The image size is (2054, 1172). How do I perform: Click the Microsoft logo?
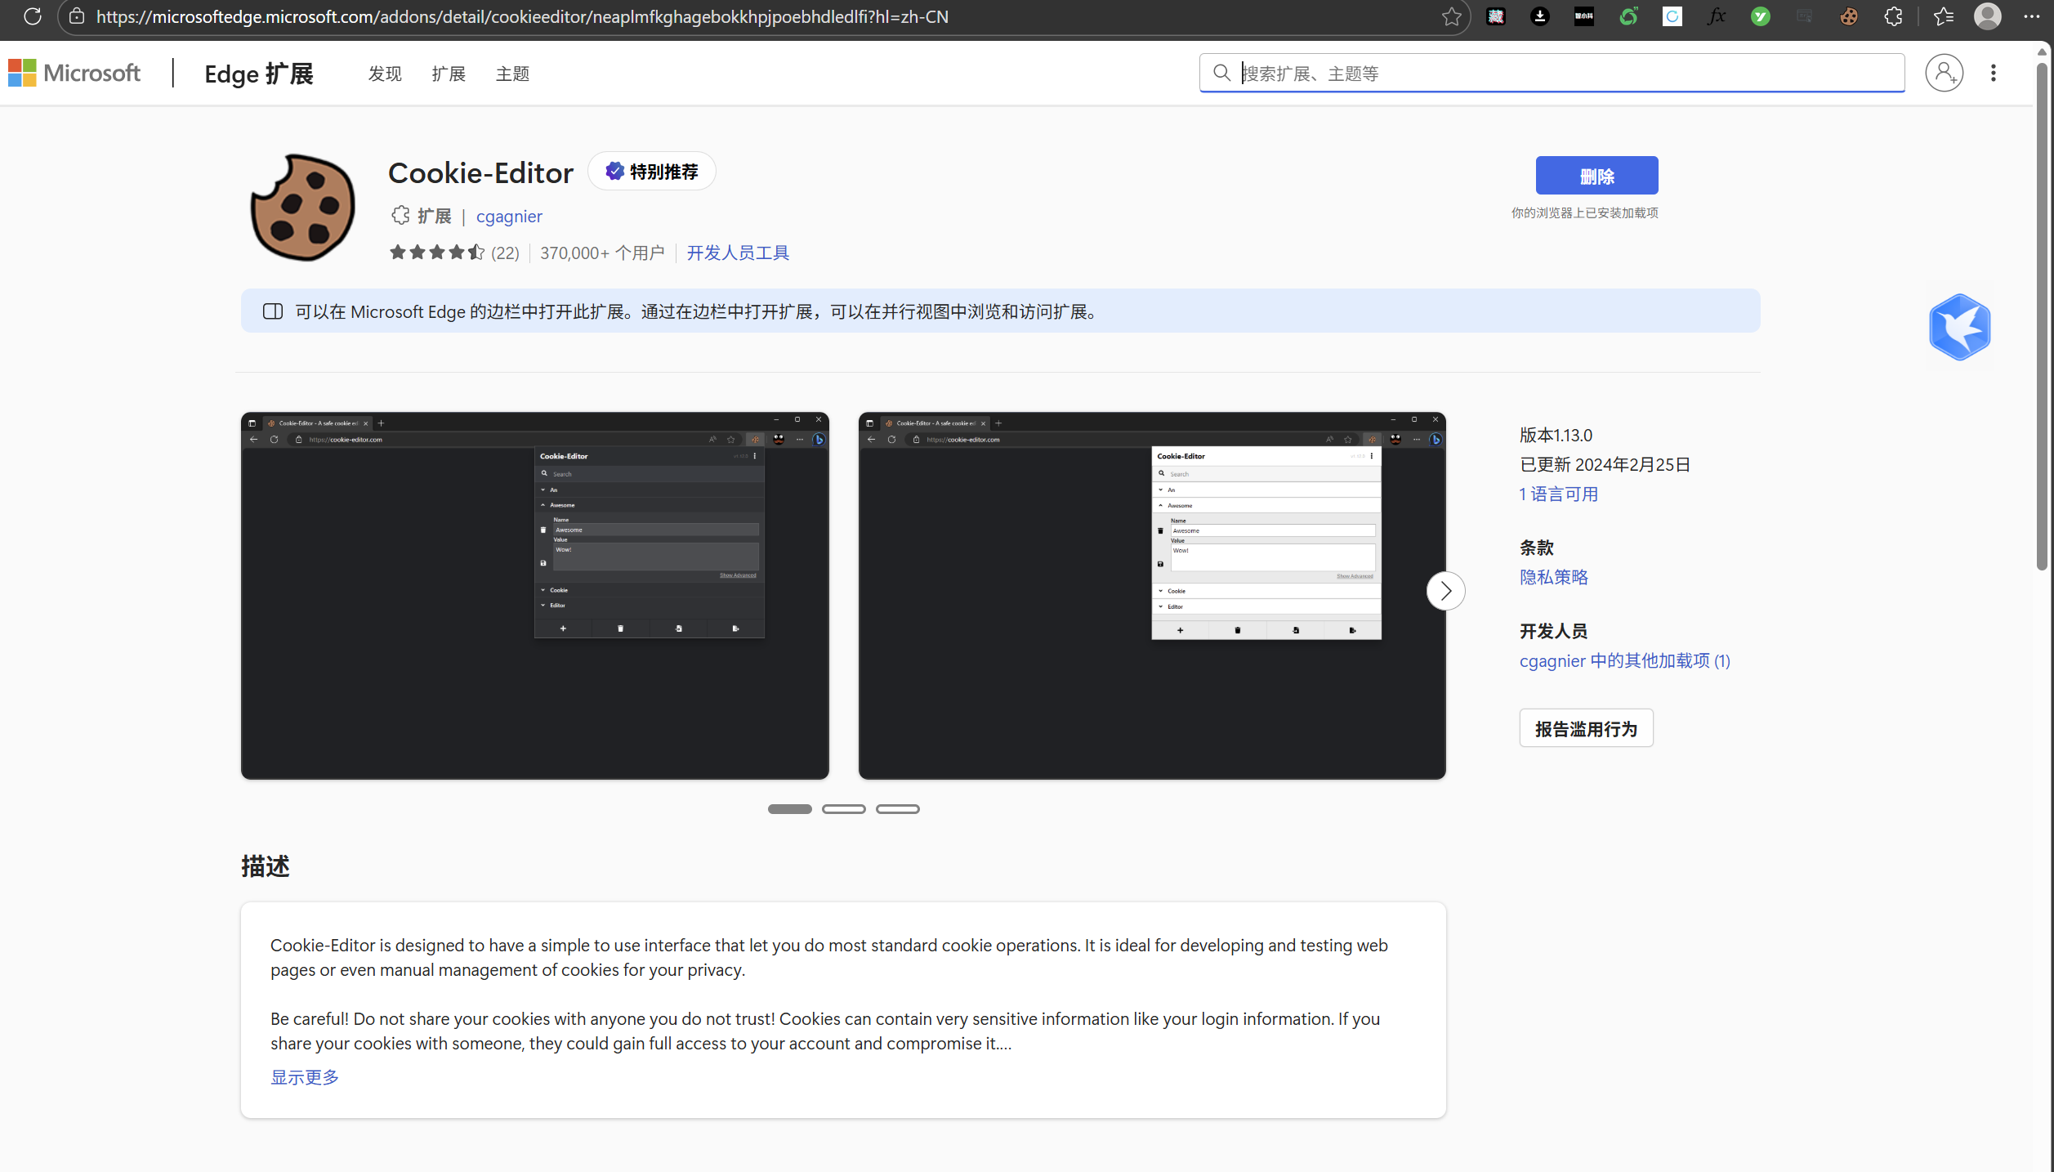tap(74, 73)
